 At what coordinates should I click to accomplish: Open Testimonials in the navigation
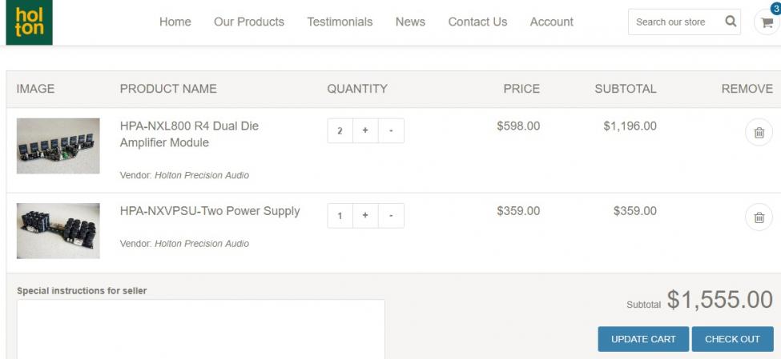pyautogui.click(x=340, y=22)
